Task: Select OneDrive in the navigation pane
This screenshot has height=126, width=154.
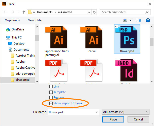Action: pyautogui.click(x=15, y=29)
